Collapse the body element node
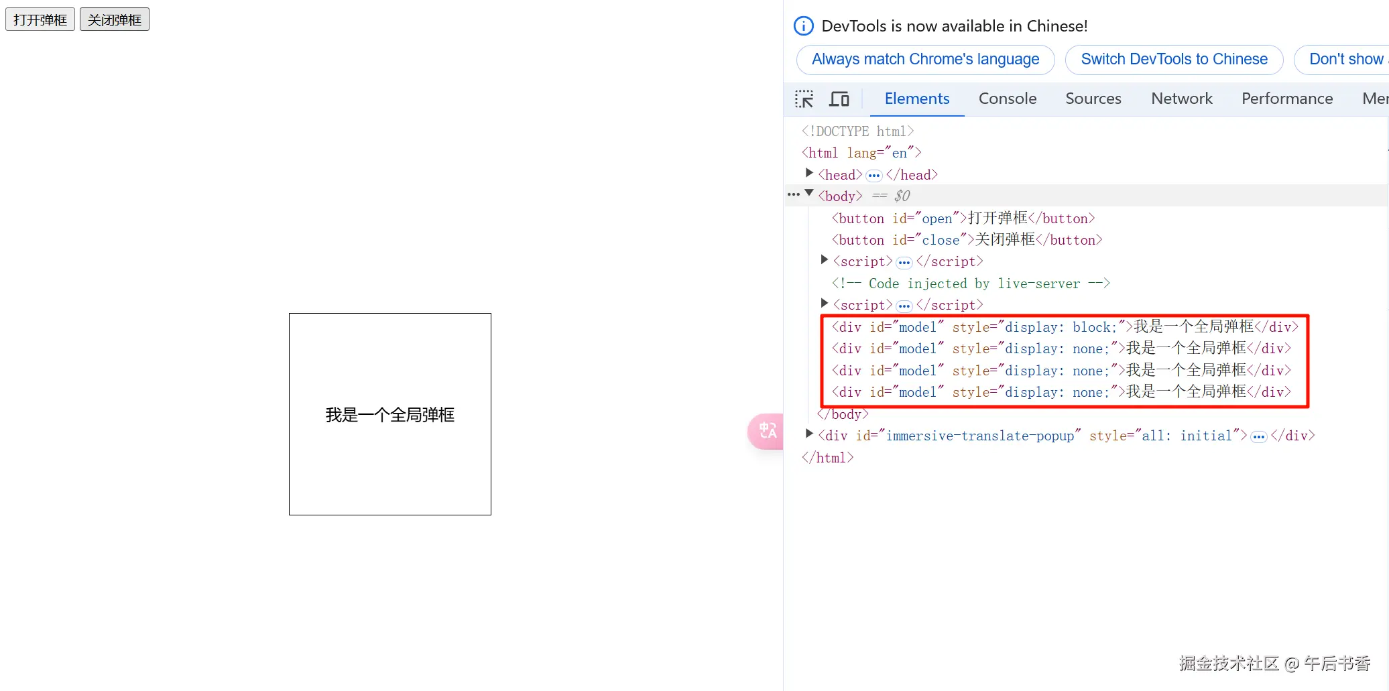This screenshot has width=1389, height=691. (x=809, y=194)
